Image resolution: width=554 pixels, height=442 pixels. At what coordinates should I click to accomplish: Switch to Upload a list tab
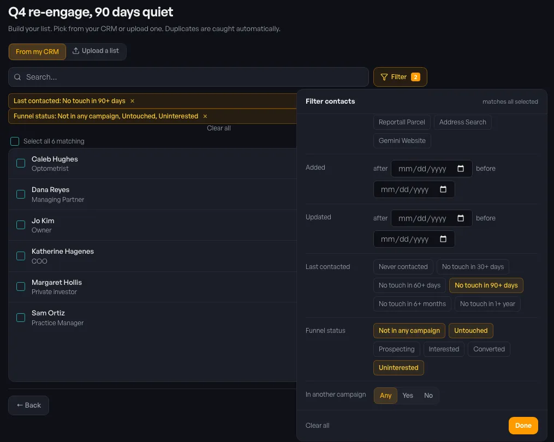click(96, 51)
